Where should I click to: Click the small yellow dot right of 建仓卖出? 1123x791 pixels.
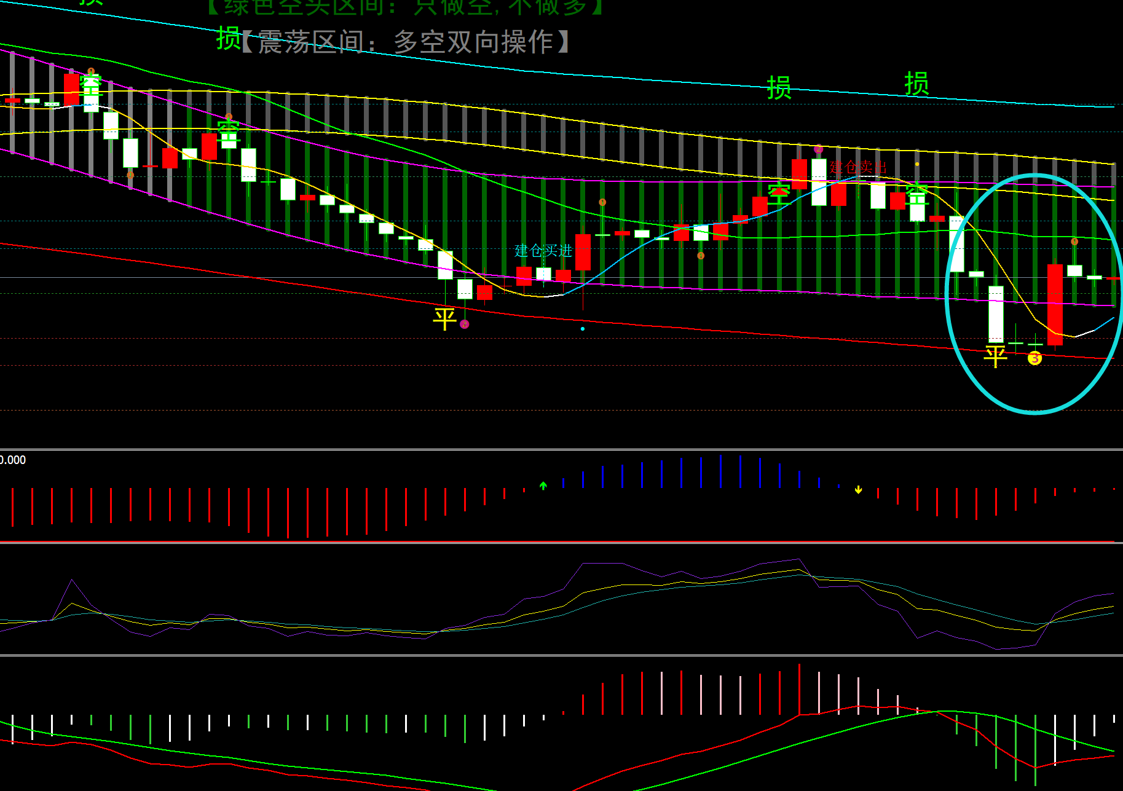(917, 164)
